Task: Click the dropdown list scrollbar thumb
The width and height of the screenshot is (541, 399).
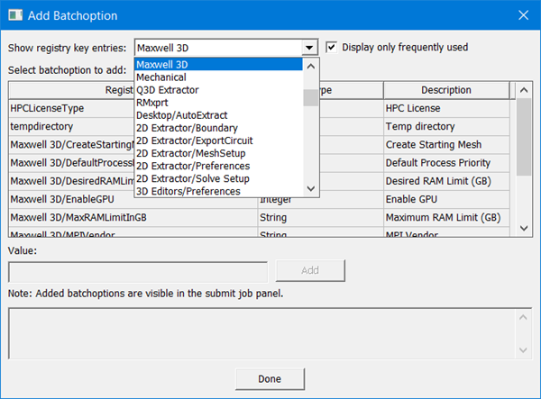Action: (311, 98)
